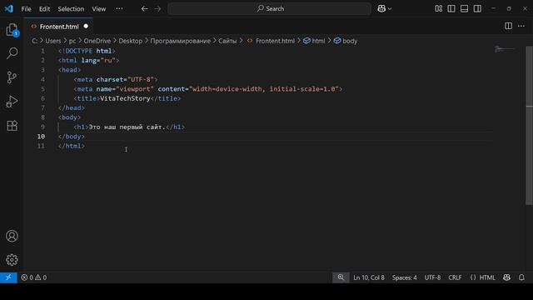
Task: Change encoding via UTF-8 status item
Action: (x=432, y=277)
